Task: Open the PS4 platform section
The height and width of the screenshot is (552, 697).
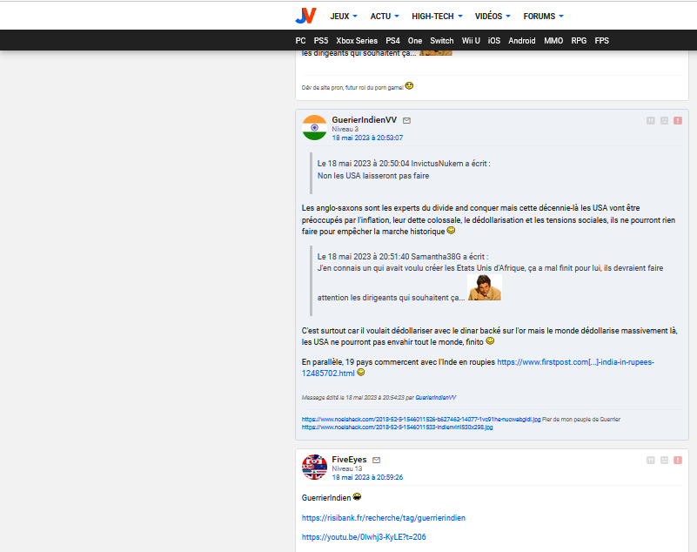Action: pyautogui.click(x=392, y=40)
